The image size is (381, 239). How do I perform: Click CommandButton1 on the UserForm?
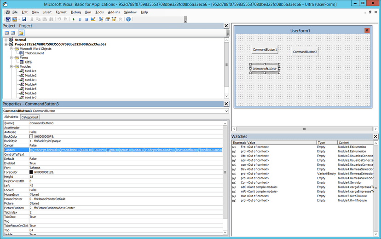[265, 50]
